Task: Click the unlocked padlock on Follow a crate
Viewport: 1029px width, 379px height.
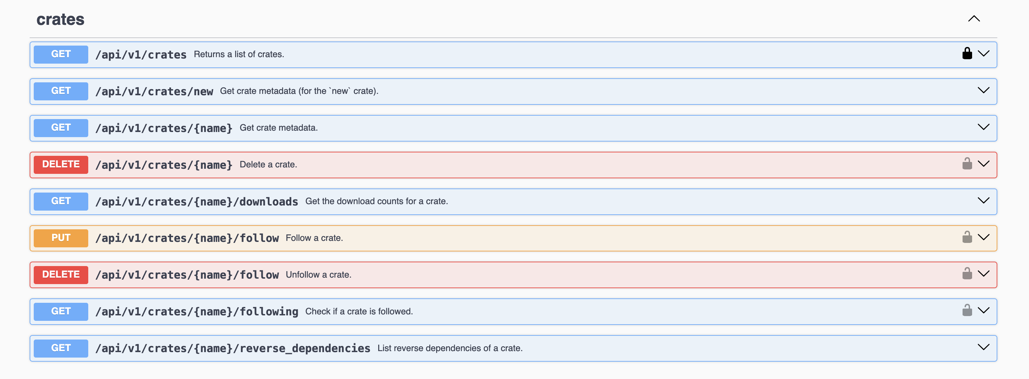Action: pos(967,237)
